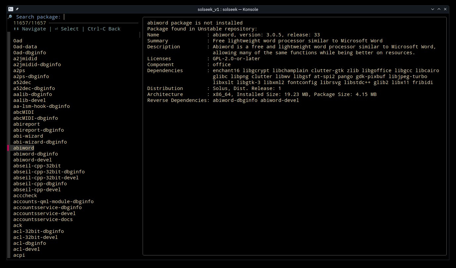Minimize the Konsole window
Screen dimensions: 456x268
click(x=433, y=9)
